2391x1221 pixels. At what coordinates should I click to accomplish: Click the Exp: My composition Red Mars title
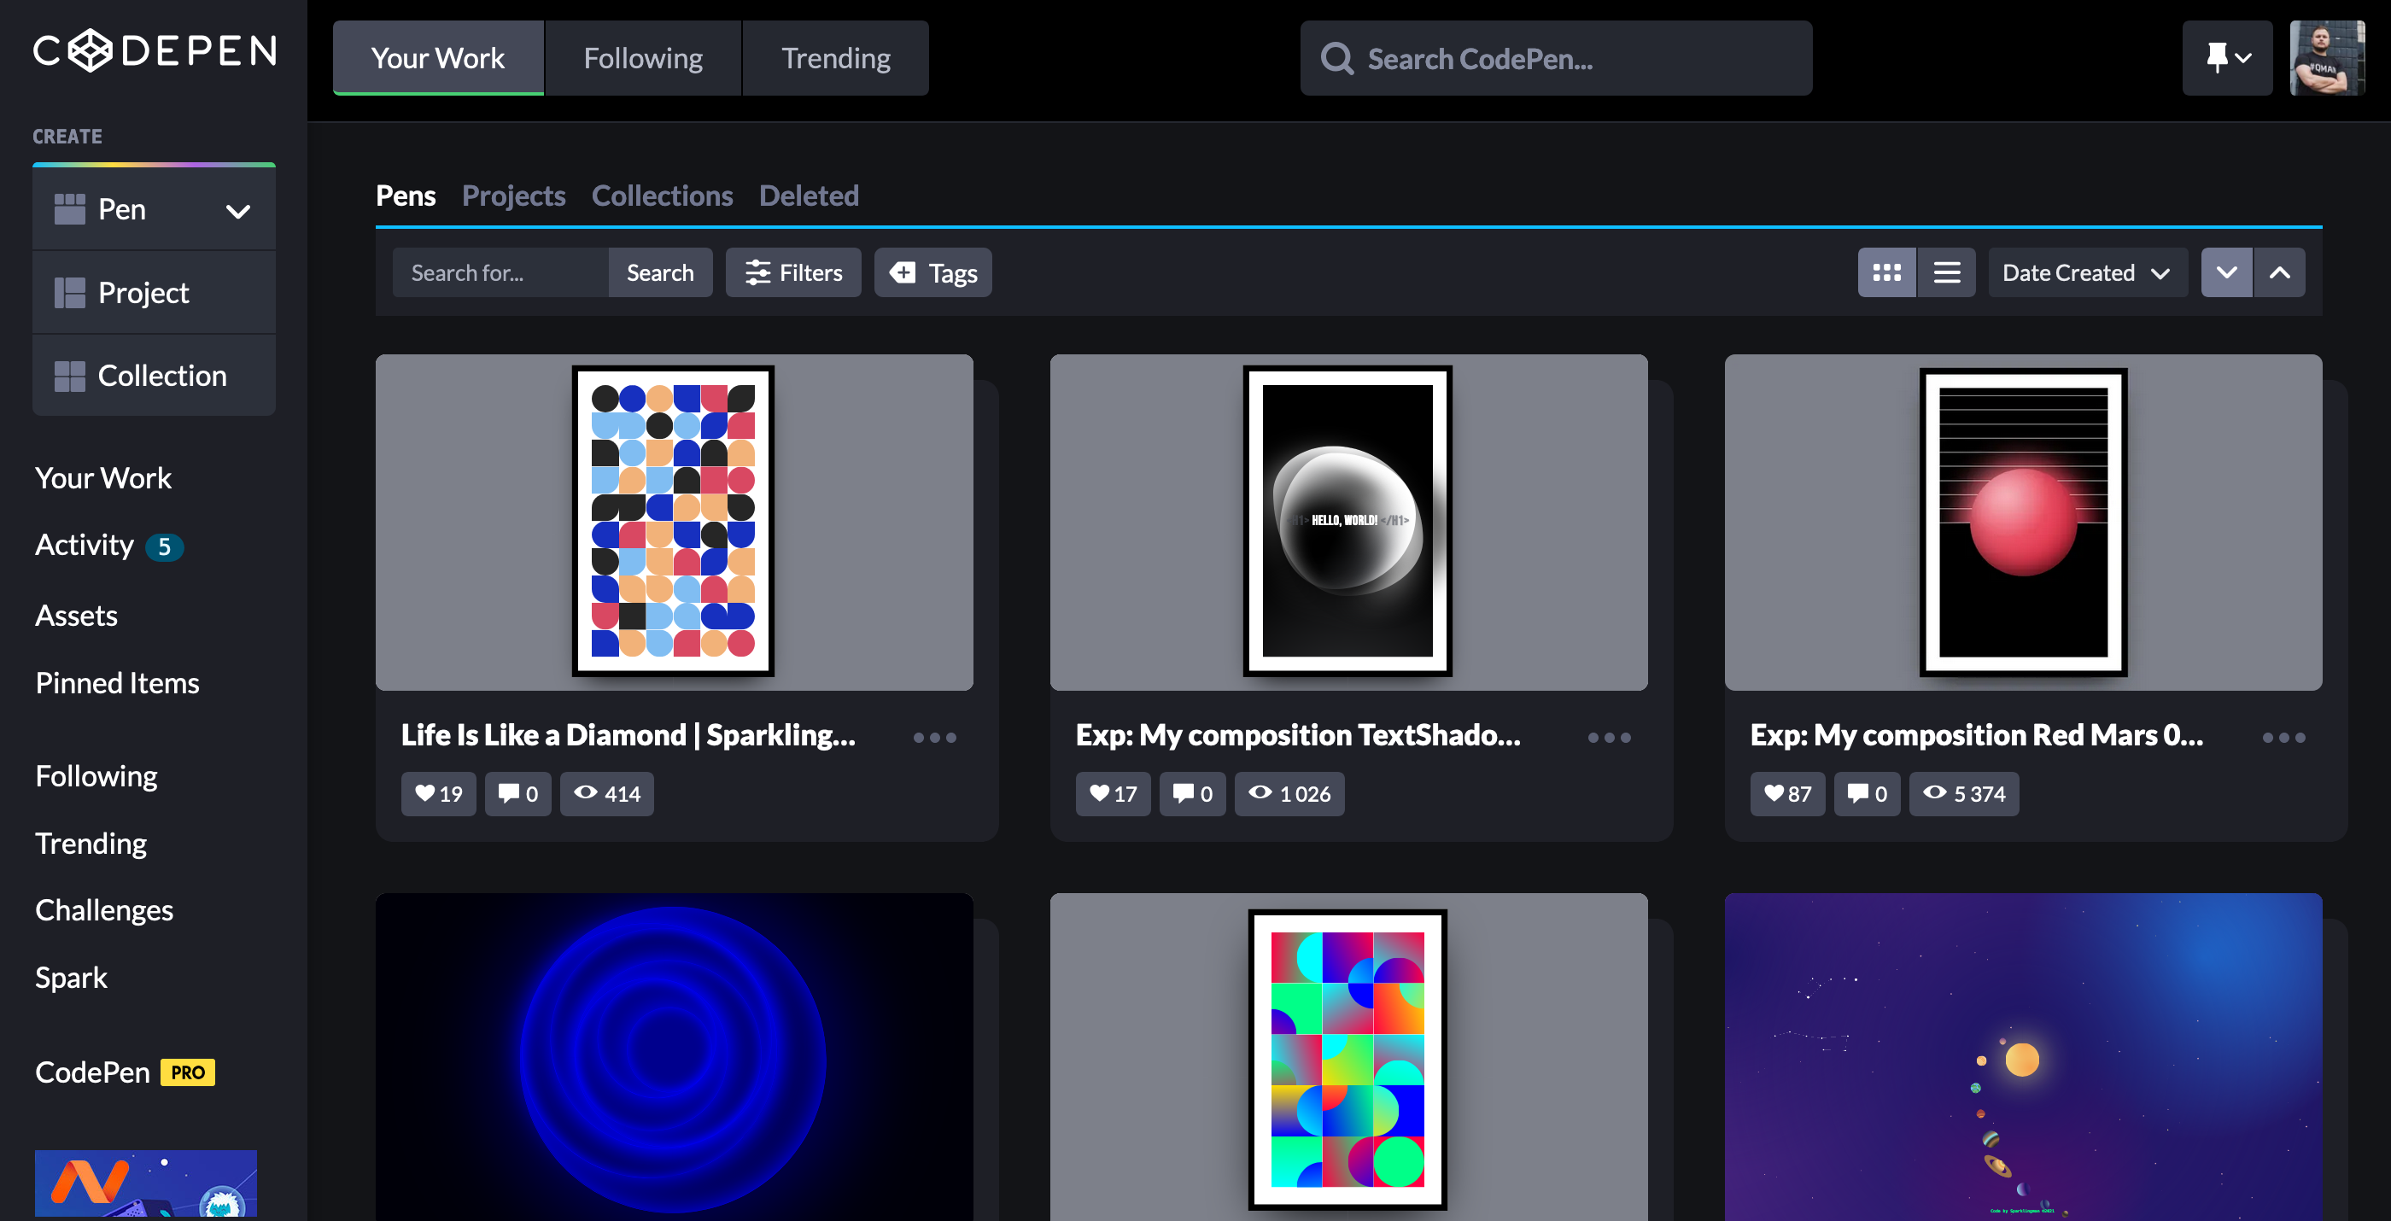pos(1977,735)
